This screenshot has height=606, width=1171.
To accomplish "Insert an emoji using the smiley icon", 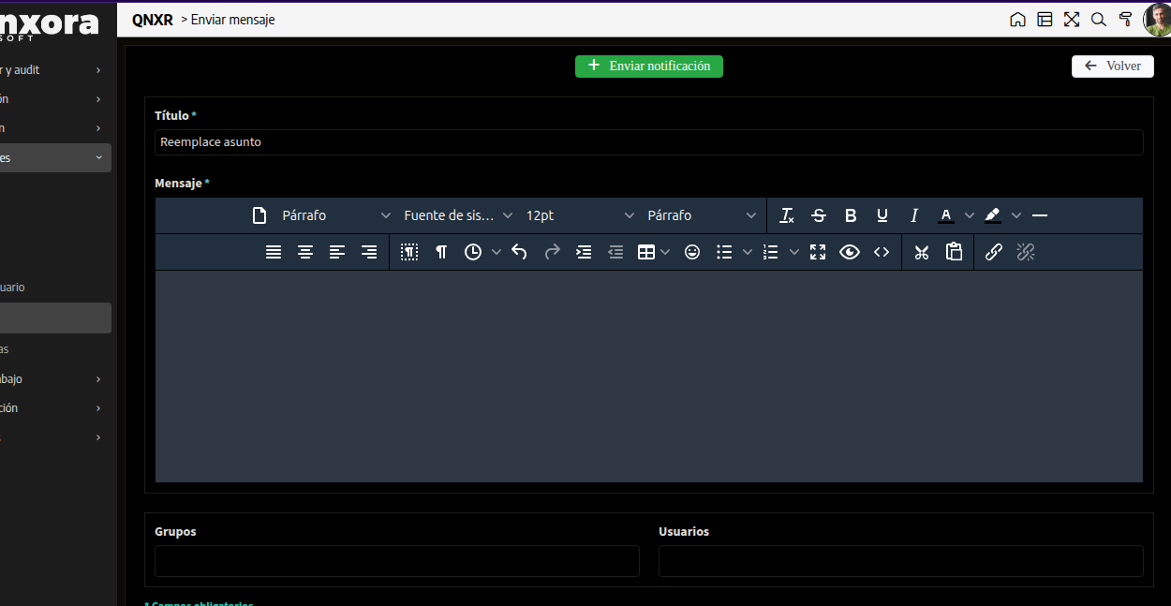I will [x=692, y=252].
